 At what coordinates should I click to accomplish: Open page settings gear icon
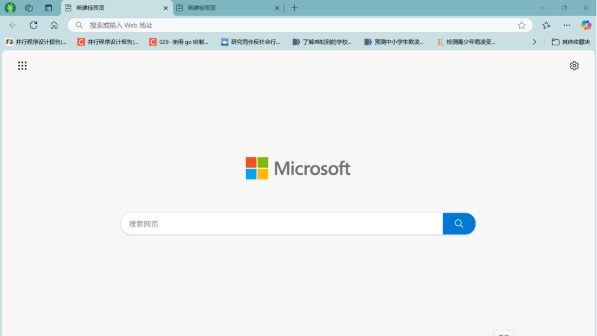click(x=574, y=66)
